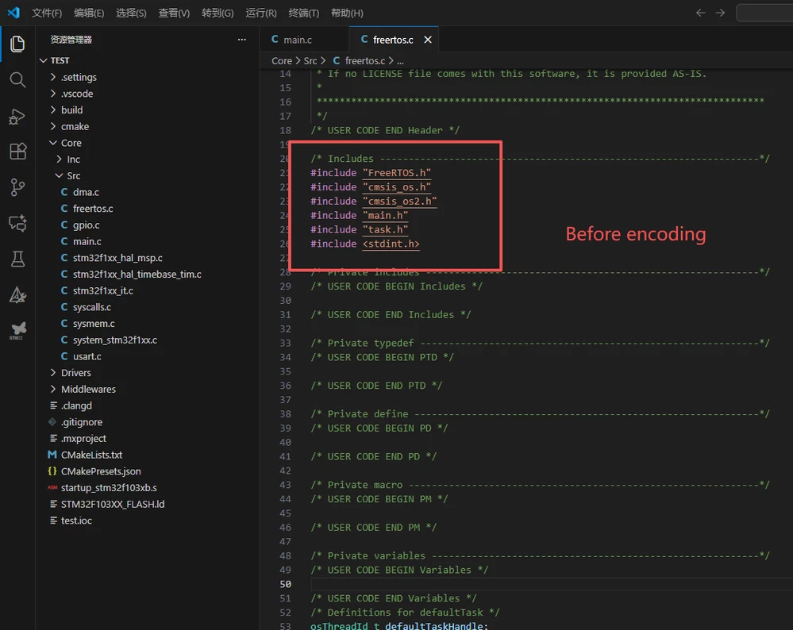Open the Extensions view icon

click(17, 152)
